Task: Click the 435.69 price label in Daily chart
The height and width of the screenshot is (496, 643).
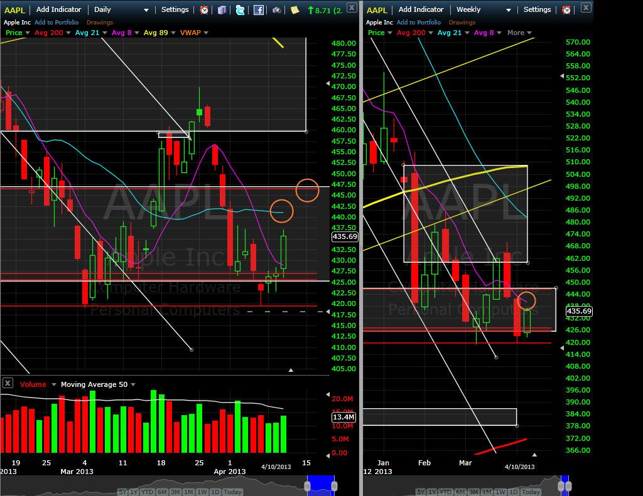Action: pos(345,236)
